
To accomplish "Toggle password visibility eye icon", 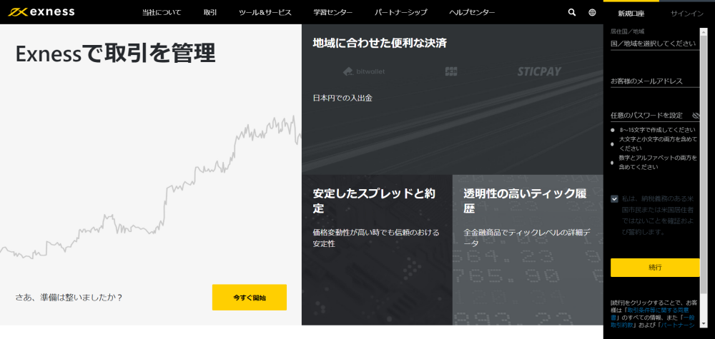I will (x=696, y=115).
